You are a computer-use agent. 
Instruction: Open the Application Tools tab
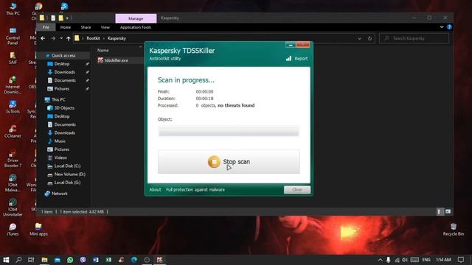[x=136, y=27]
